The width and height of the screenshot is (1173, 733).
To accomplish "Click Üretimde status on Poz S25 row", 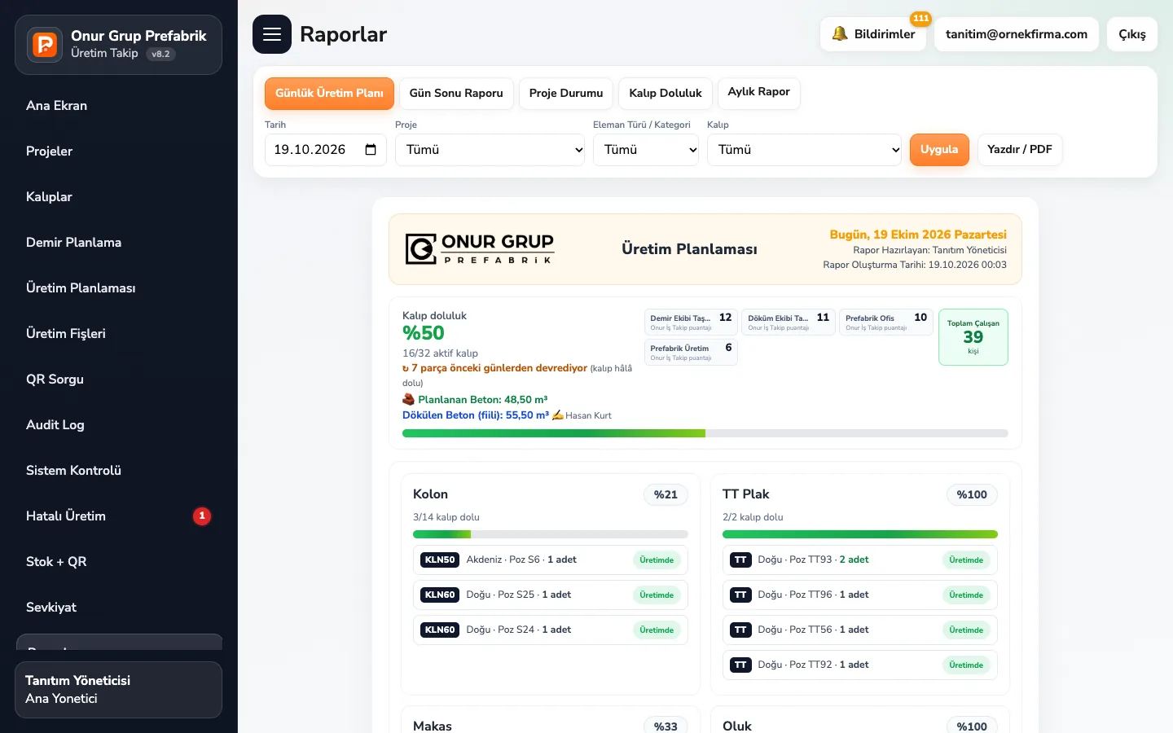I will [x=657, y=595].
